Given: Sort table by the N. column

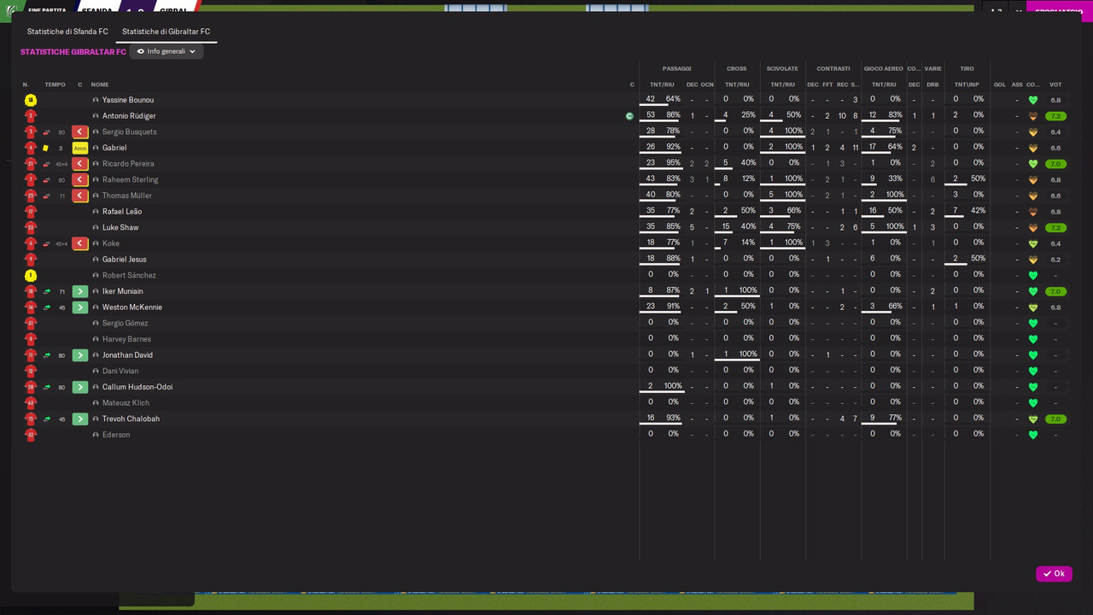Looking at the screenshot, I should coord(26,85).
